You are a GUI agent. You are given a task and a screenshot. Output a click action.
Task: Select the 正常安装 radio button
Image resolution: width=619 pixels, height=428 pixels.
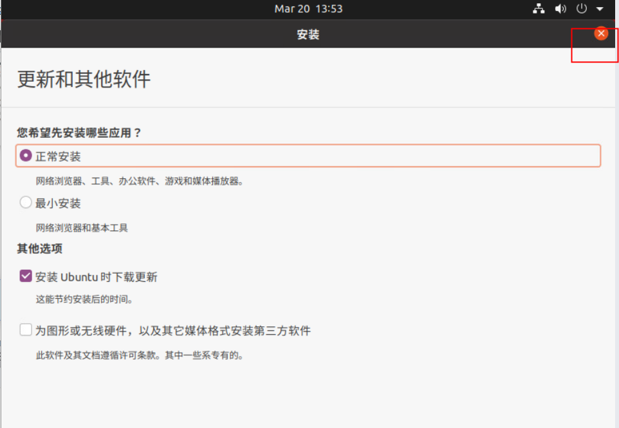click(x=26, y=156)
